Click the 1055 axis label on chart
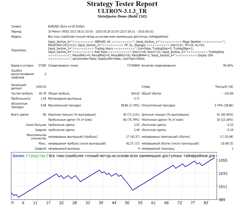 pyautogui.click(x=223, y=160)
